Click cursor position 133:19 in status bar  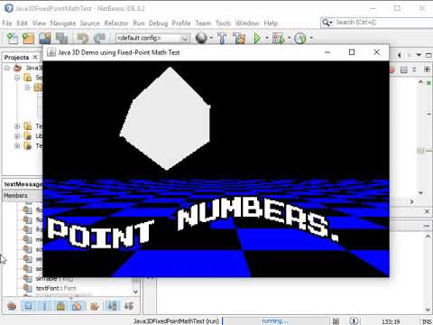tap(391, 321)
